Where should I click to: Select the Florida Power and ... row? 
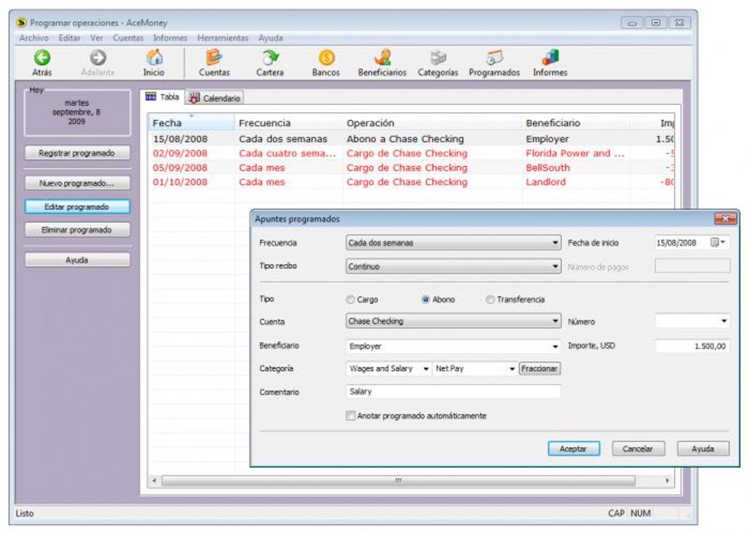click(x=411, y=153)
